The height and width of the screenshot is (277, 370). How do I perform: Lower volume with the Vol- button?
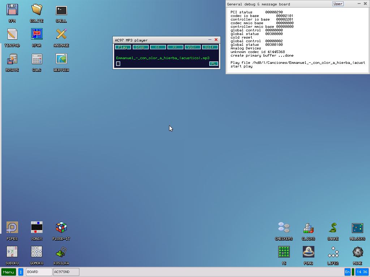tap(192, 47)
